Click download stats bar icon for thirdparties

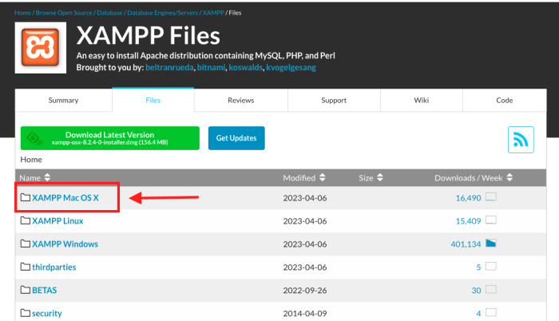pos(491,266)
